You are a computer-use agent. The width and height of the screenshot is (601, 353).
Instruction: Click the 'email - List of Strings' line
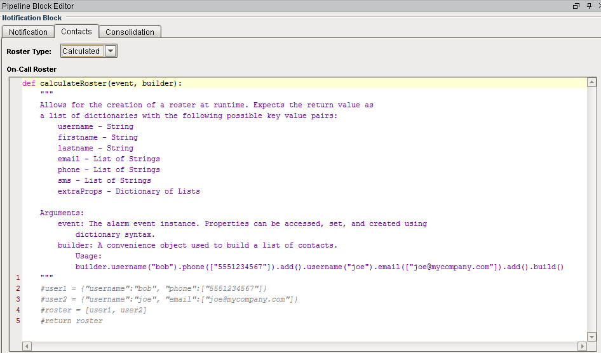(109, 159)
